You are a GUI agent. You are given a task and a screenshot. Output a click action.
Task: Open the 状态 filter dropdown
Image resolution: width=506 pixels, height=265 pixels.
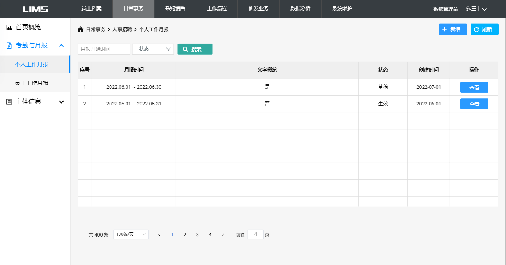pyautogui.click(x=153, y=49)
